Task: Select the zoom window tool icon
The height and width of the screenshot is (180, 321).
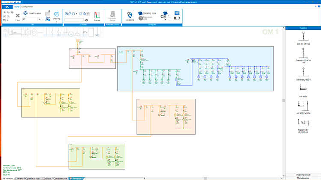Action: point(80,14)
